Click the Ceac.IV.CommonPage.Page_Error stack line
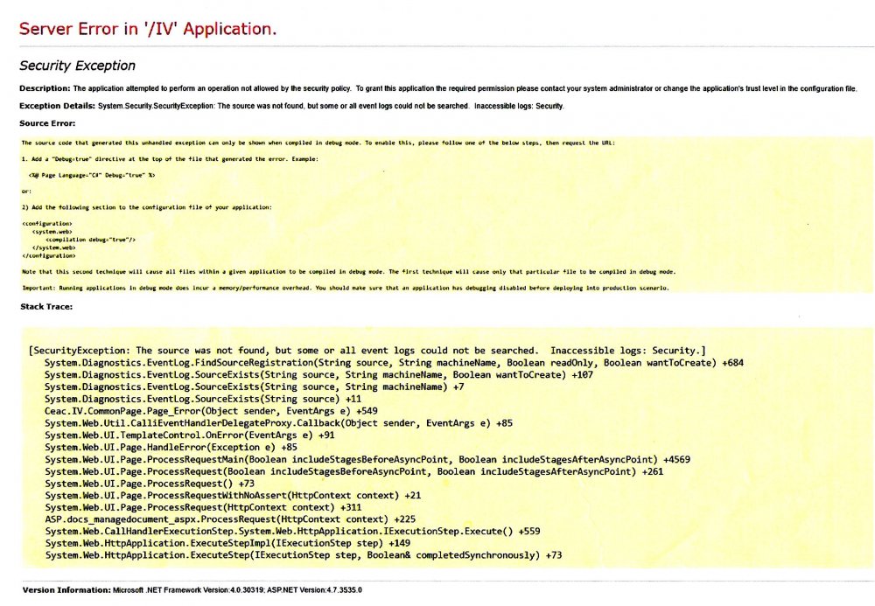Screen dimensions: 875x606 click(211, 410)
